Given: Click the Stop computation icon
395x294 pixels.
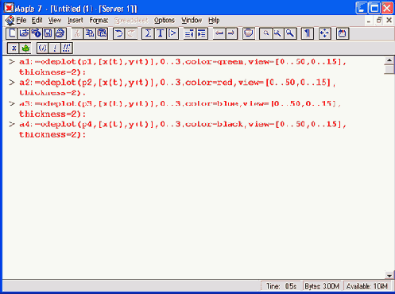Looking at the screenshot, I should (x=249, y=33).
